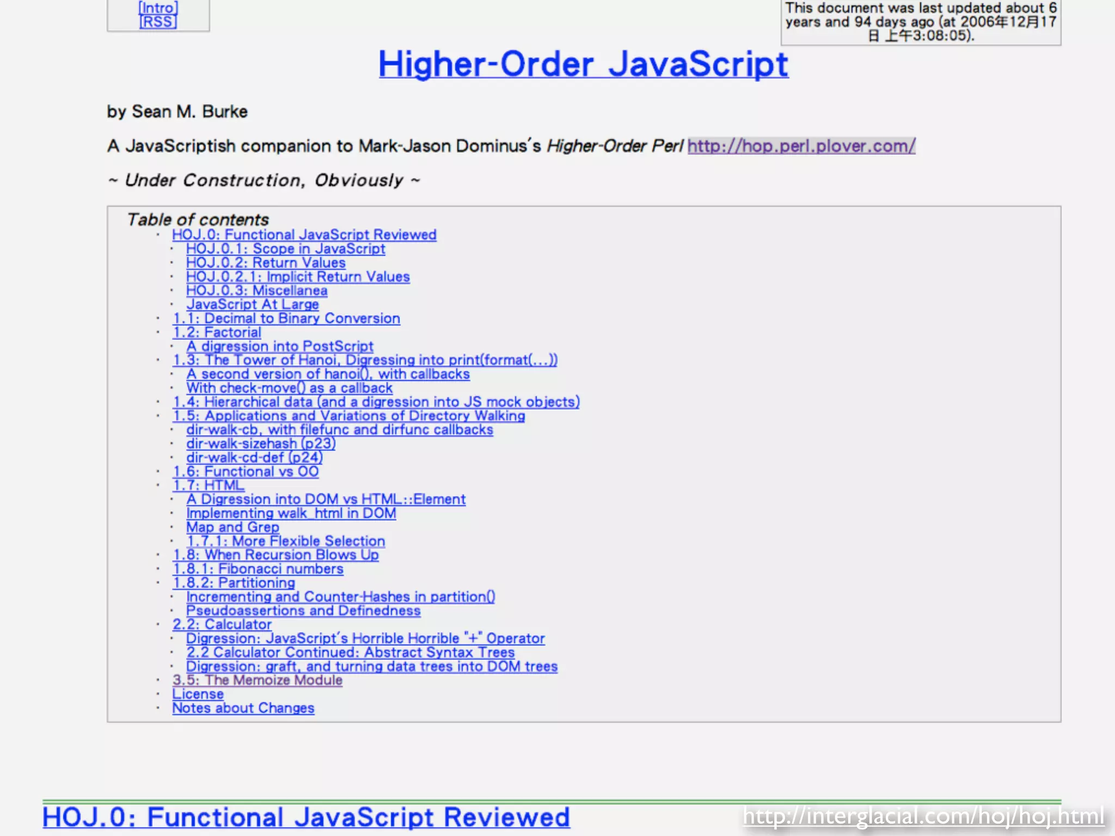The image size is (1115, 836).
Task: Visit http://hop.perl.plover.com/ link
Action: coord(801,146)
